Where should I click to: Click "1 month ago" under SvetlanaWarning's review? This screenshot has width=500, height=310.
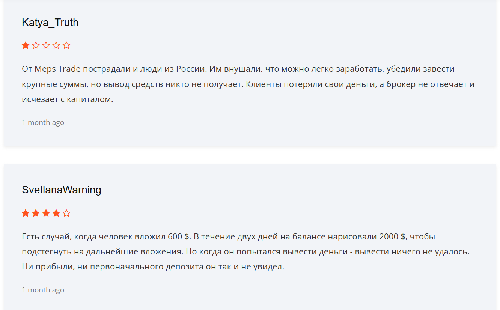pos(43,290)
